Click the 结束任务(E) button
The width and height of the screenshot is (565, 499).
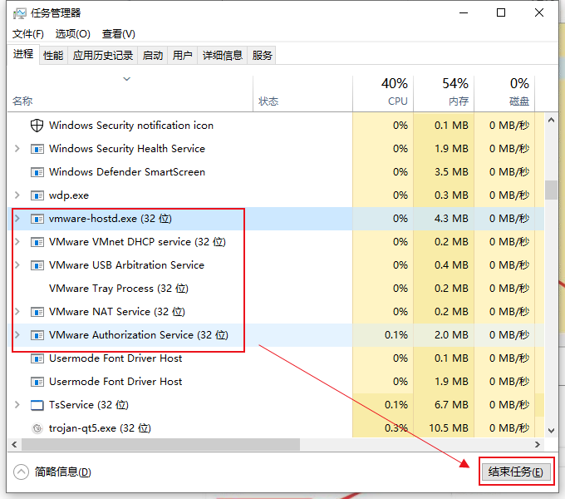516,472
